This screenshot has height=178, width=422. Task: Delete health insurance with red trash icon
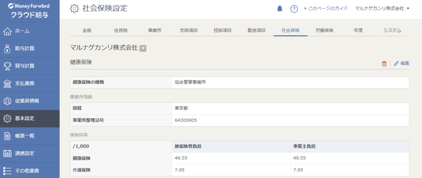tap(384, 63)
